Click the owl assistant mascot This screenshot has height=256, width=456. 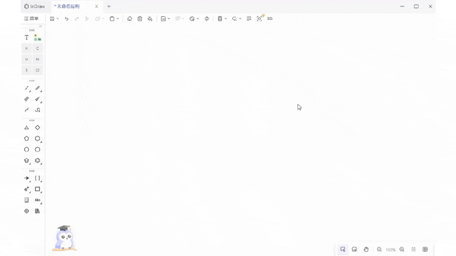[x=65, y=238]
